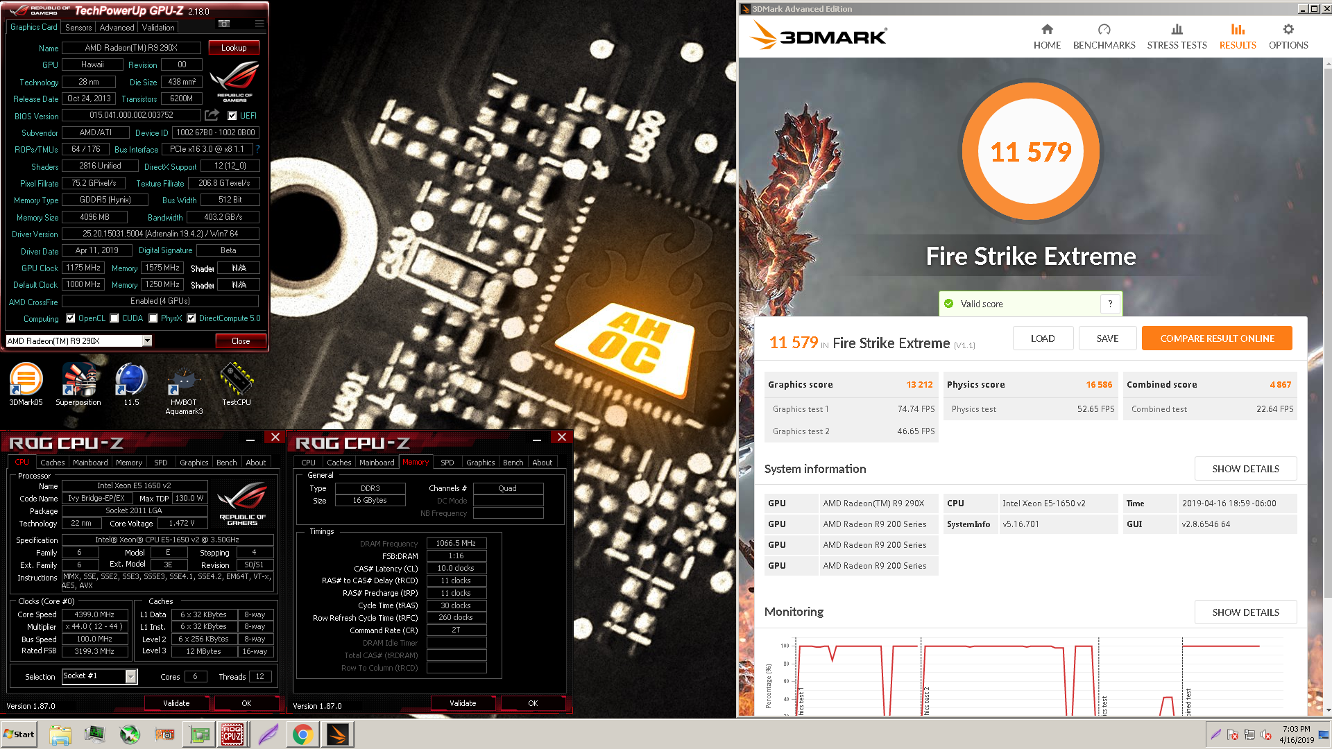Switch to the ROG CPU-Z taskbar button
This screenshot has width=1332, height=749.
(x=232, y=734)
